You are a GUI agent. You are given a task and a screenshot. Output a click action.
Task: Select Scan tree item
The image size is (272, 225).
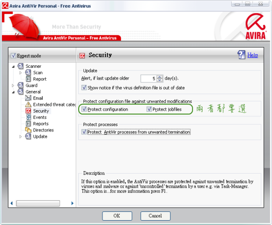(38, 73)
